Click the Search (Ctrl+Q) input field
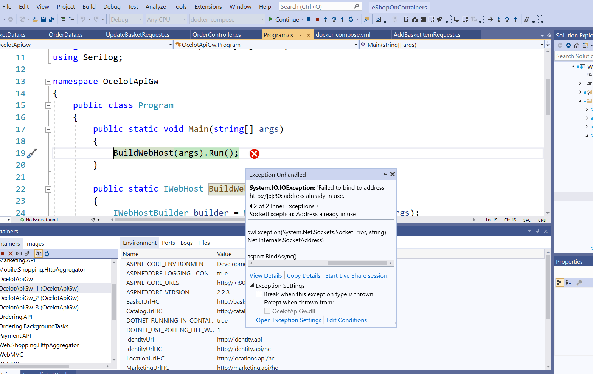This screenshot has width=593, height=374. (320, 6)
